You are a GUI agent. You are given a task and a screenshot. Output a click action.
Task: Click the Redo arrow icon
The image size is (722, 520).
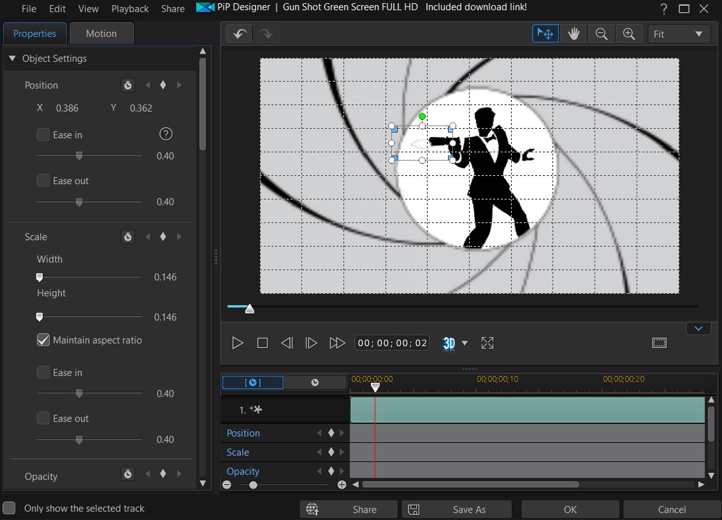(266, 34)
